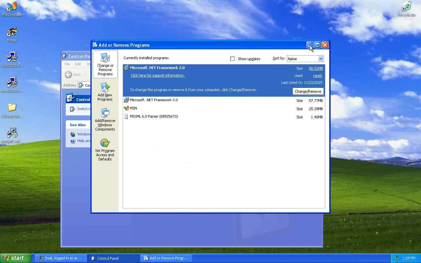The height and width of the screenshot is (263, 421).
Task: Select the Recycle Bin desktop icon
Action: click(x=407, y=9)
